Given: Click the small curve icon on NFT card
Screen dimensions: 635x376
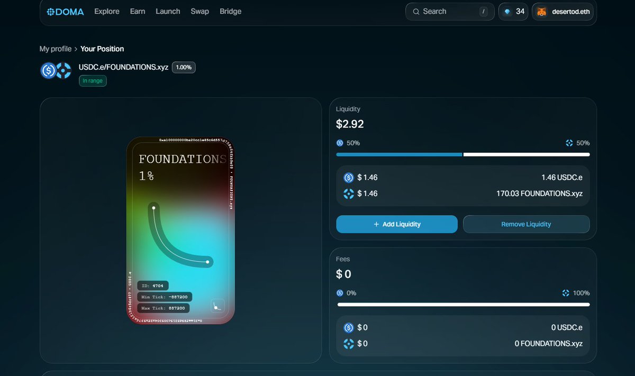Looking at the screenshot, I should pos(217,306).
